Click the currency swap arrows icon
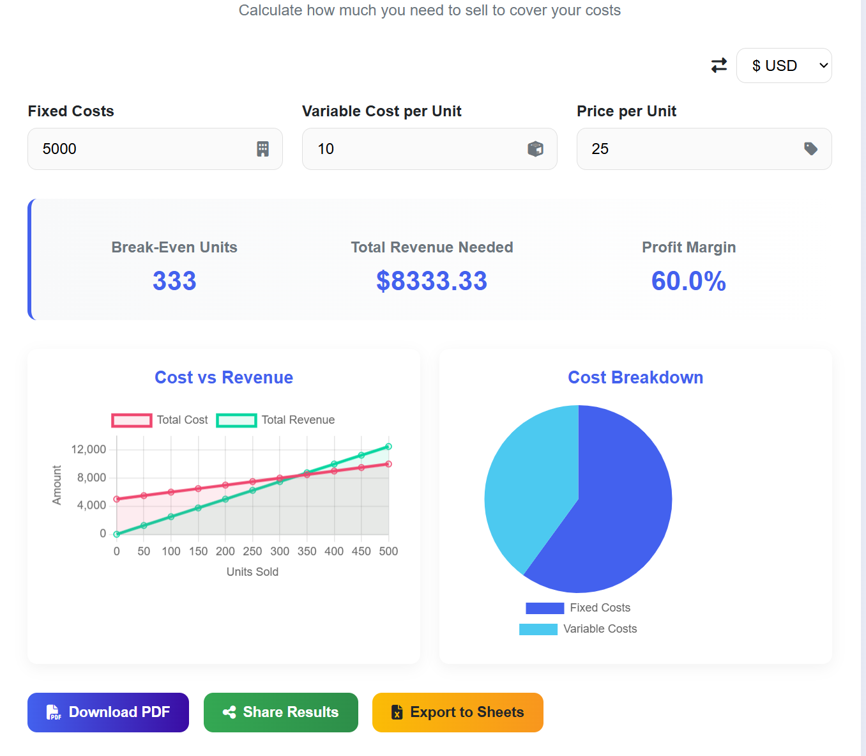 719,65
